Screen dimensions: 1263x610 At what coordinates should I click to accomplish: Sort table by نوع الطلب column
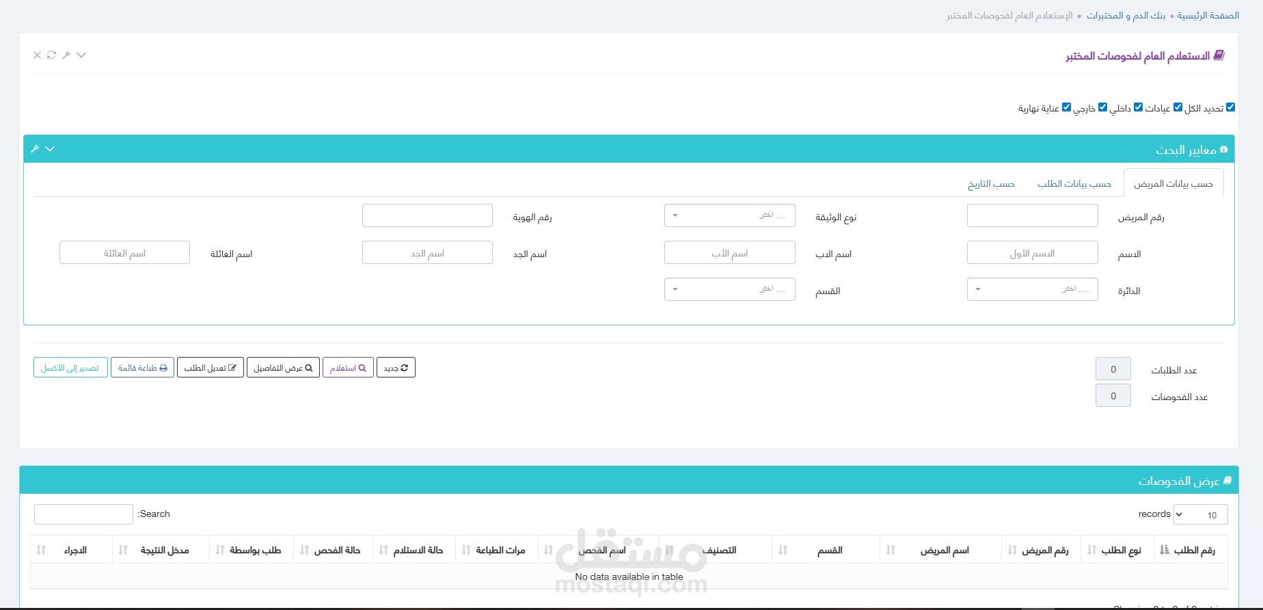1117,550
